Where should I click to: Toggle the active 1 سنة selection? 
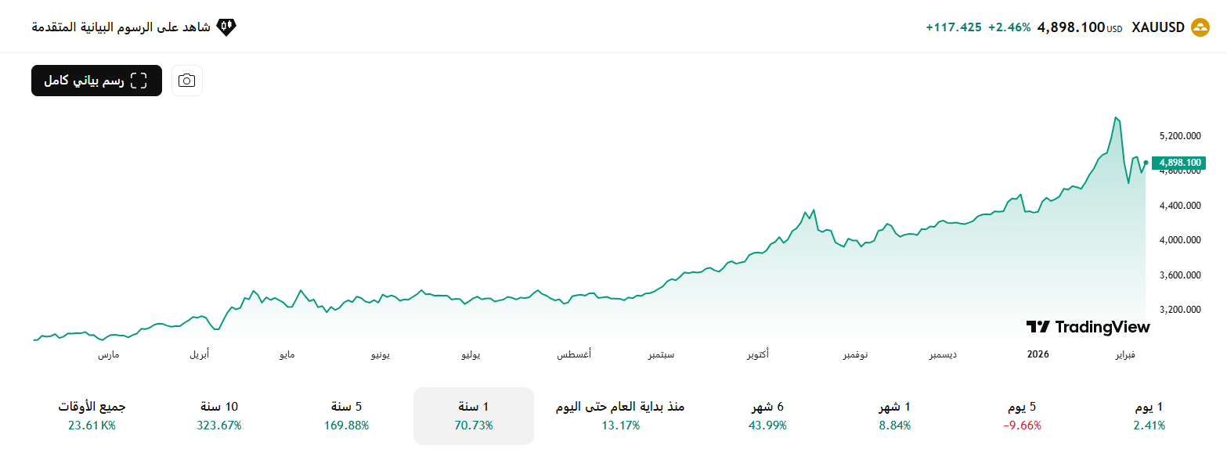point(473,416)
